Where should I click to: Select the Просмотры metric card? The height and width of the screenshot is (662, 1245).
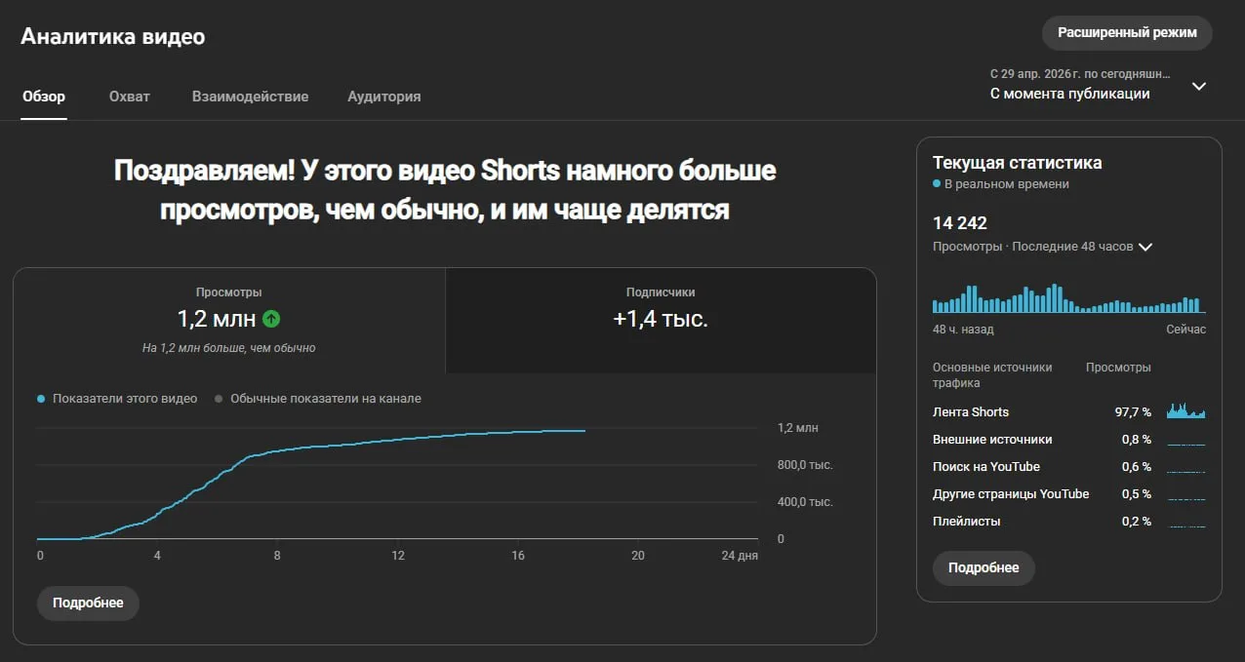point(229,320)
